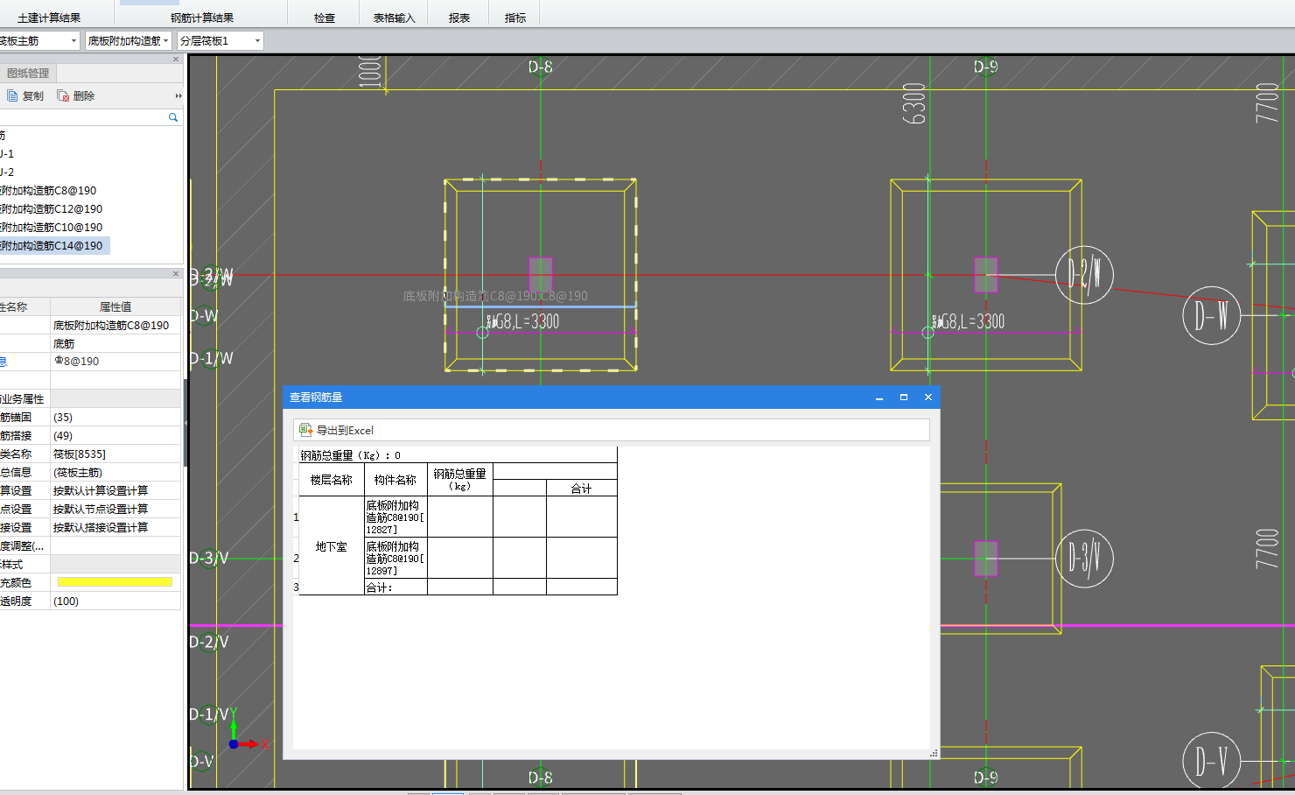Open the 土建计算结果 ribbon group
Screen dimensions: 1295x795
[49, 18]
